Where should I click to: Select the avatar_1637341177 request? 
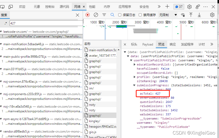click(100, 55)
